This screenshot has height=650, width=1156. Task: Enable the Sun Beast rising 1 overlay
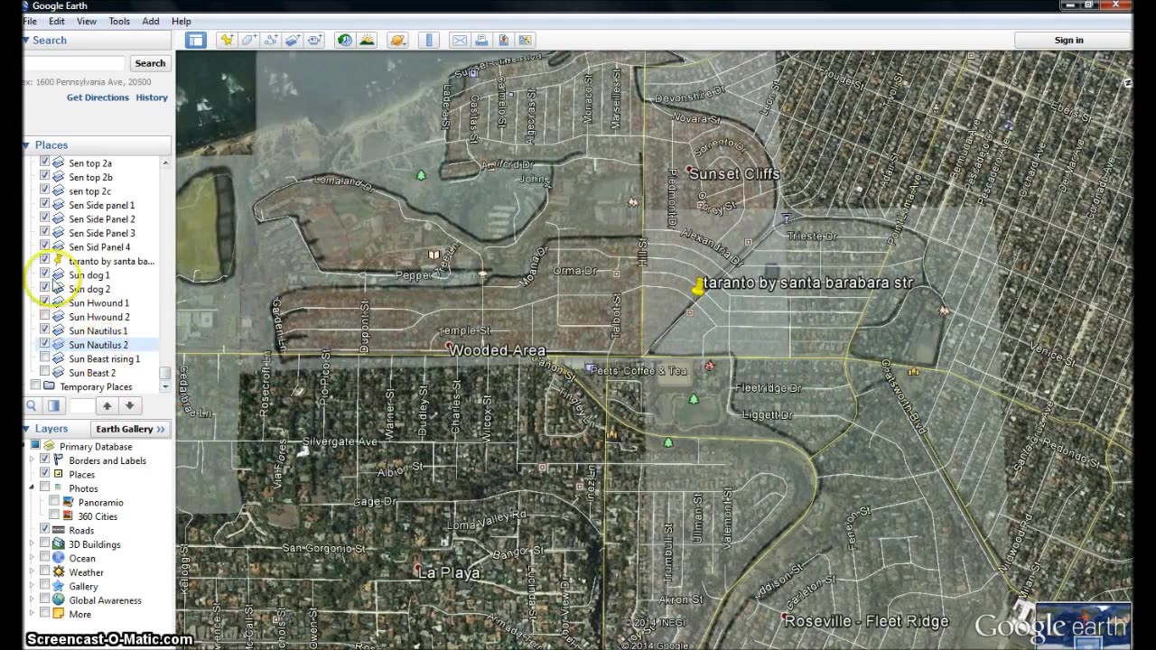click(x=44, y=358)
